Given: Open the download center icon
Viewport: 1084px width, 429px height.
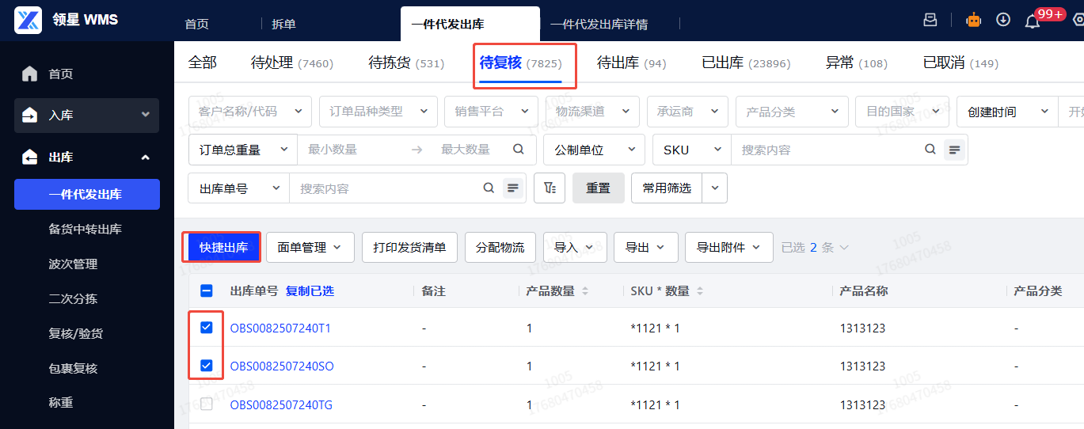Looking at the screenshot, I should pos(1003,20).
